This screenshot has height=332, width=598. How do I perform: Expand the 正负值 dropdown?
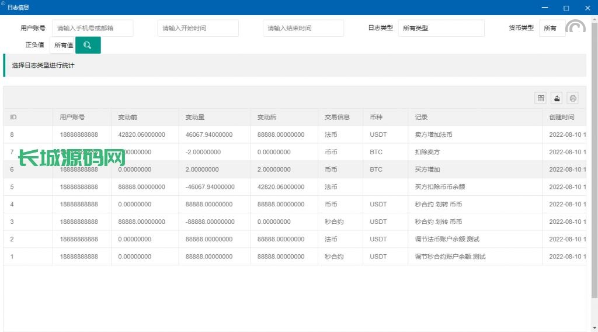[x=62, y=45]
